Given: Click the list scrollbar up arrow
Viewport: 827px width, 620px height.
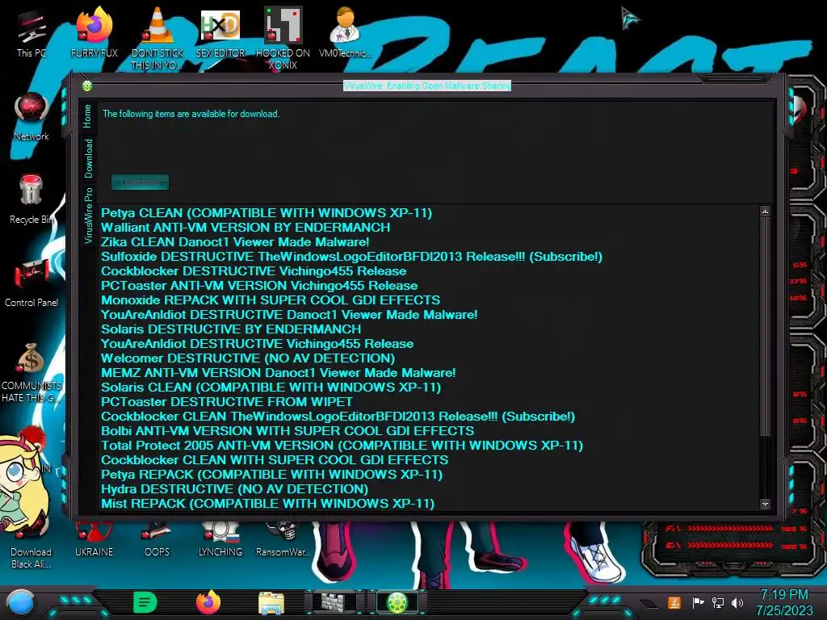Looking at the screenshot, I should point(765,212).
